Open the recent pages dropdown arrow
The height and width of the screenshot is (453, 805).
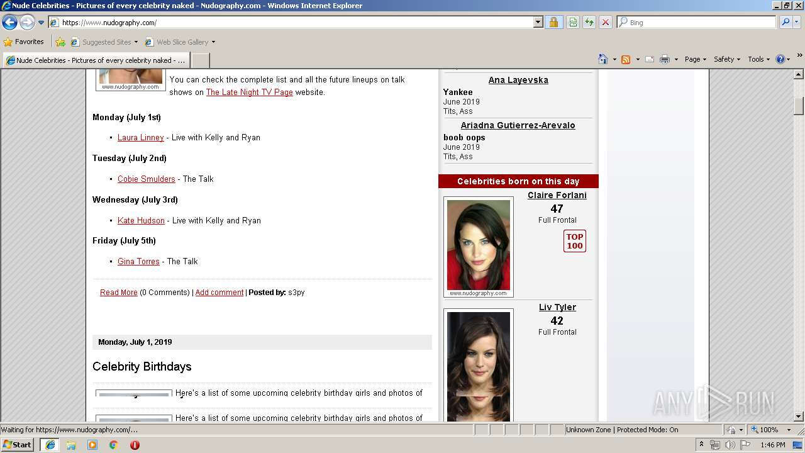[42, 23]
